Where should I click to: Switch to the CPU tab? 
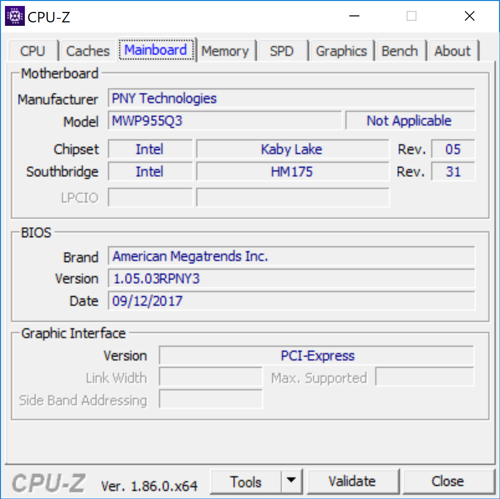(33, 51)
